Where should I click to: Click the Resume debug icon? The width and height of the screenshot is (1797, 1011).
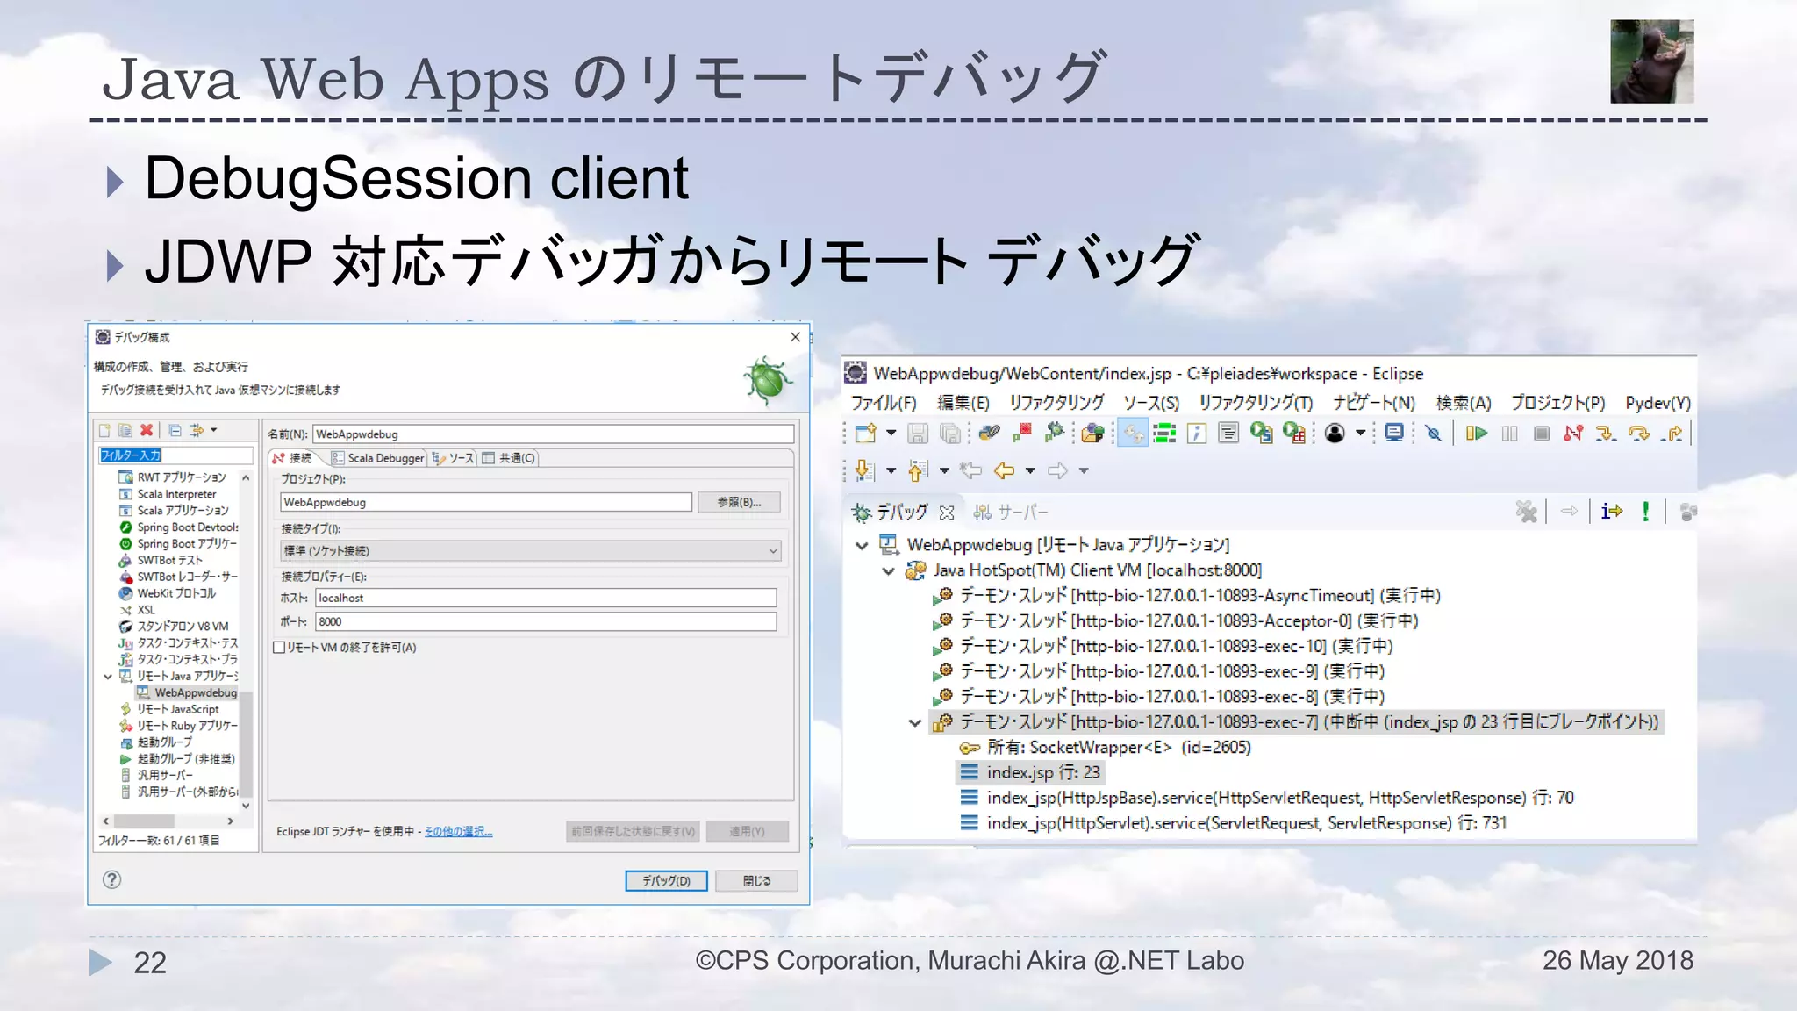[1477, 433]
